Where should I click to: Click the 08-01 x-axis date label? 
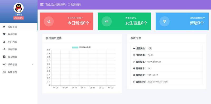coord(92,88)
